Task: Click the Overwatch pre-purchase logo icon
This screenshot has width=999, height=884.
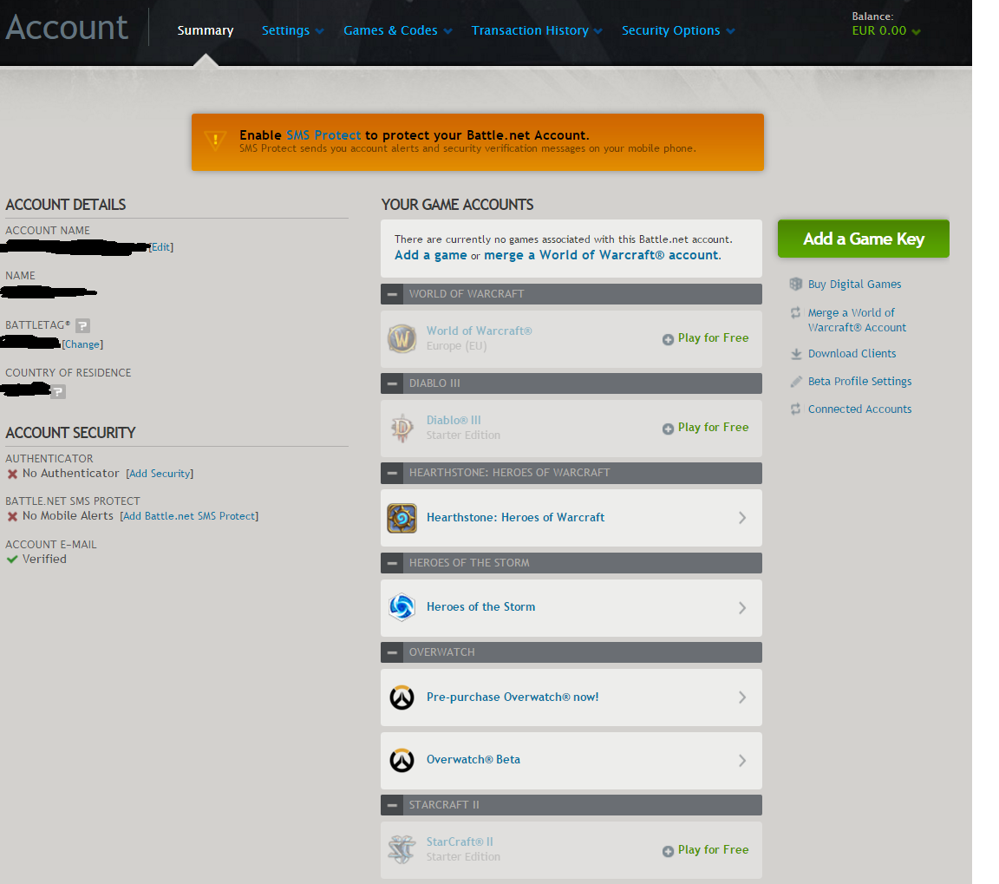Action: 402,697
